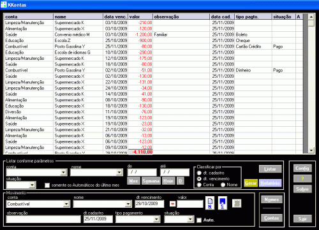Image resolution: width=319 pixels, height=230 pixels.
Task: Open help with the yellow question mark button
Action: [x=302, y=178]
